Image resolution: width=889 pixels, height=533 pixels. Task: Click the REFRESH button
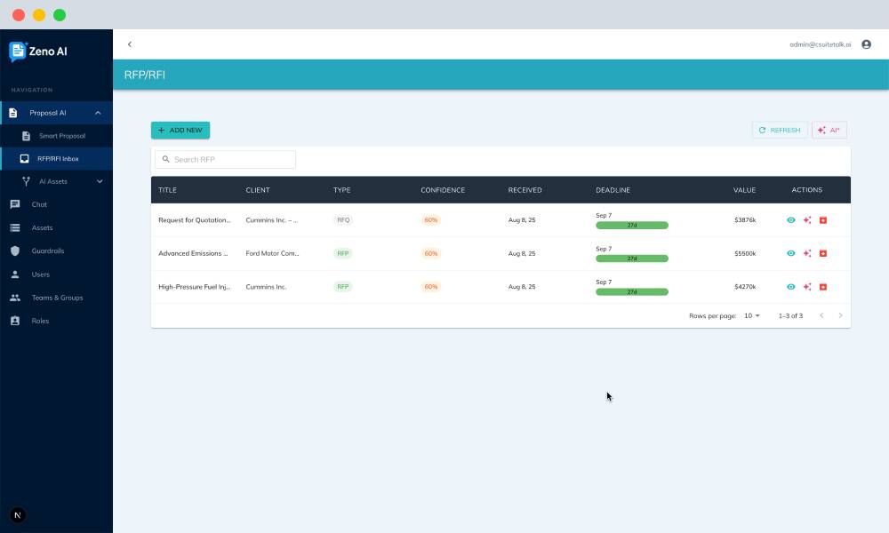point(780,131)
